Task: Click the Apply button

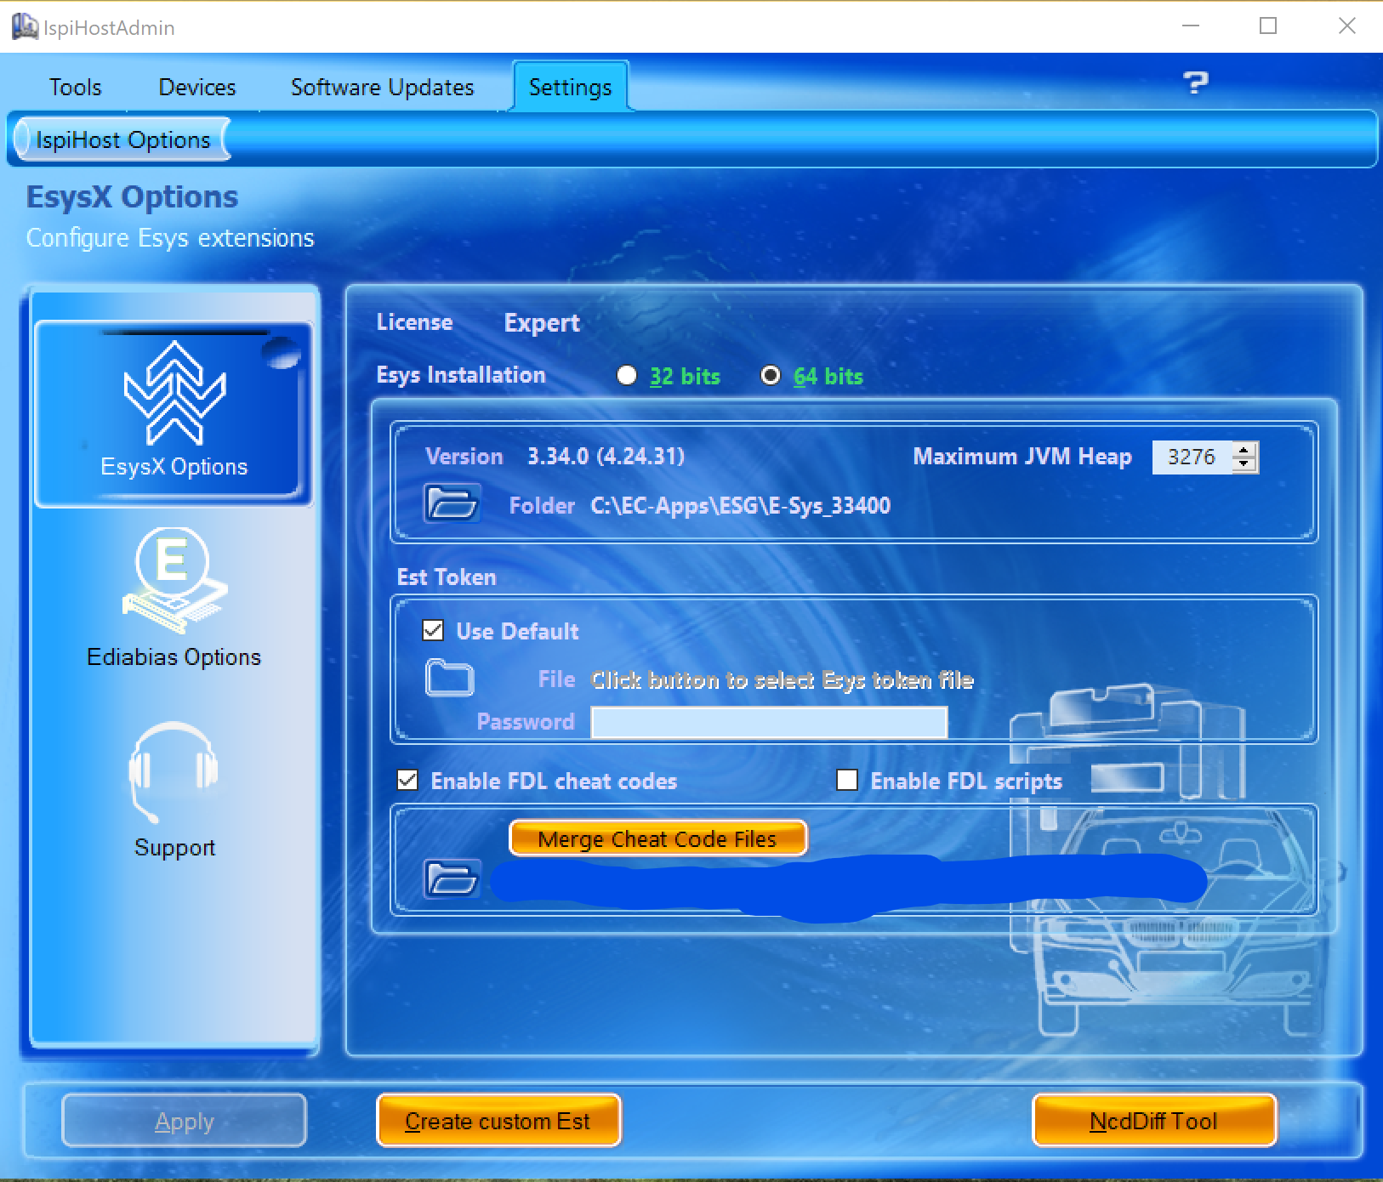Action: click(184, 1121)
